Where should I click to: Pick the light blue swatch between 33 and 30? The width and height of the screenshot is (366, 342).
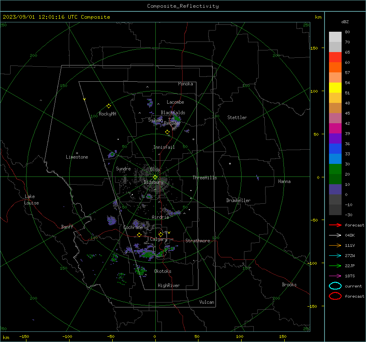point(335,159)
